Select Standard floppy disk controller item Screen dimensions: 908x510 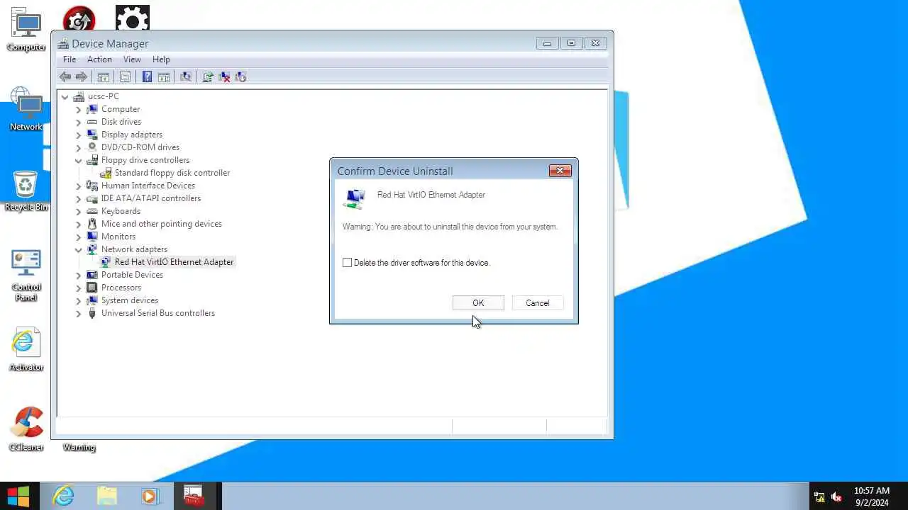[172, 173]
